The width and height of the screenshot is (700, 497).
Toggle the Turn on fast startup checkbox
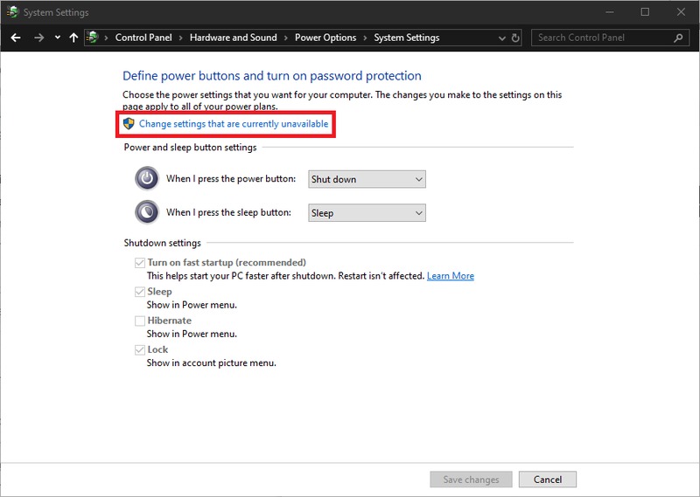140,263
